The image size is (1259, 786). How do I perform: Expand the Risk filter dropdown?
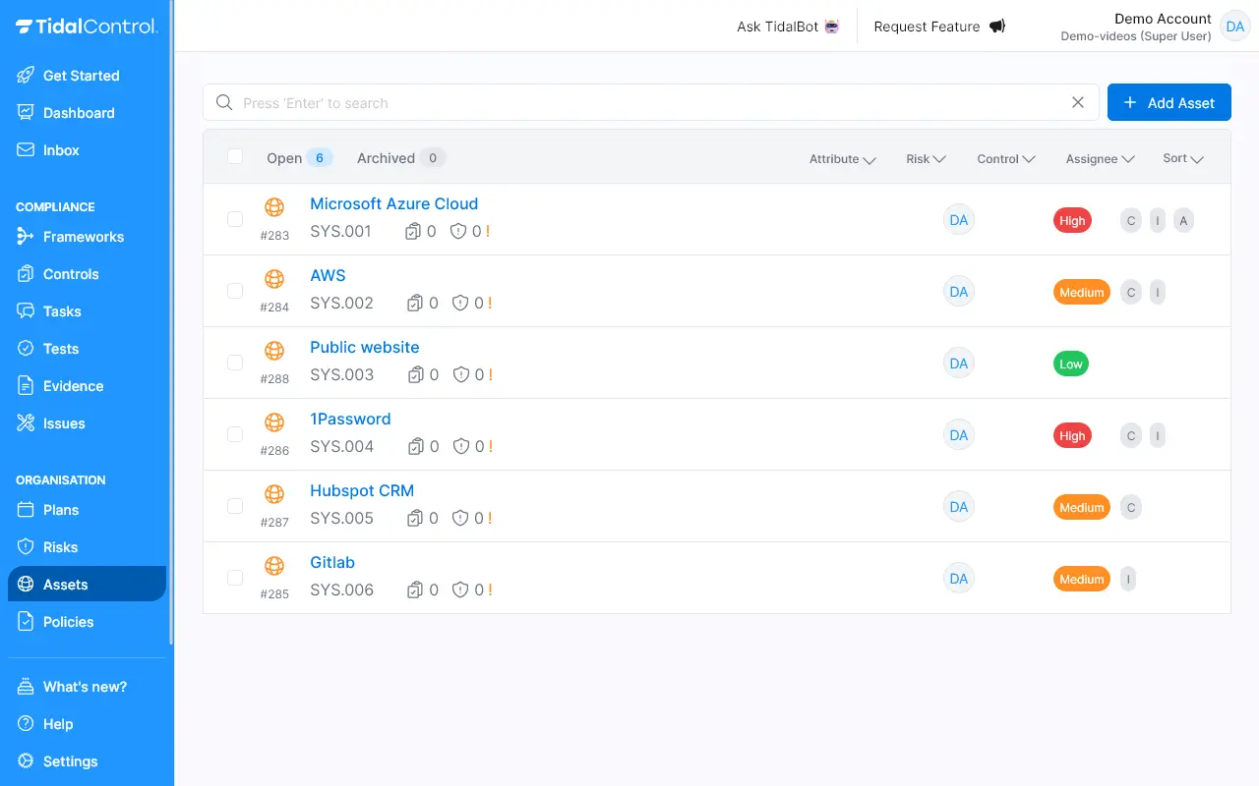pyautogui.click(x=927, y=159)
